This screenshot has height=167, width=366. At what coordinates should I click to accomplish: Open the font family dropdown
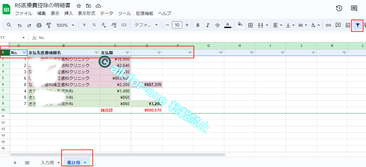[146, 25]
